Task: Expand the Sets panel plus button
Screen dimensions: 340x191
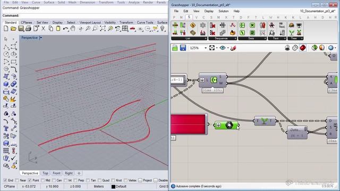Action: click(x=265, y=38)
